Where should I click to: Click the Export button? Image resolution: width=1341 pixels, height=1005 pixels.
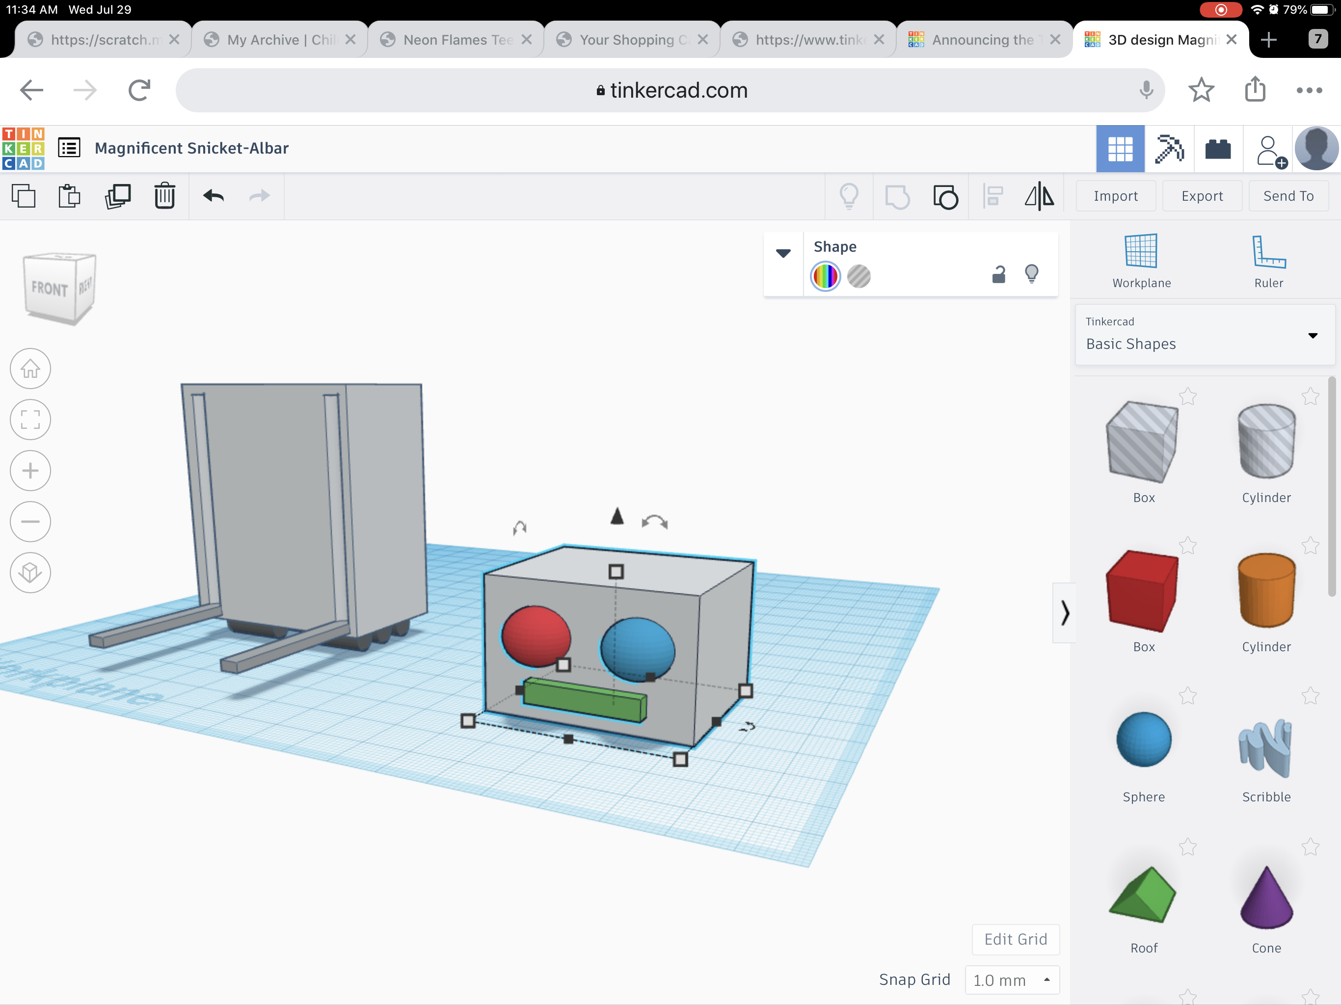coord(1202,196)
